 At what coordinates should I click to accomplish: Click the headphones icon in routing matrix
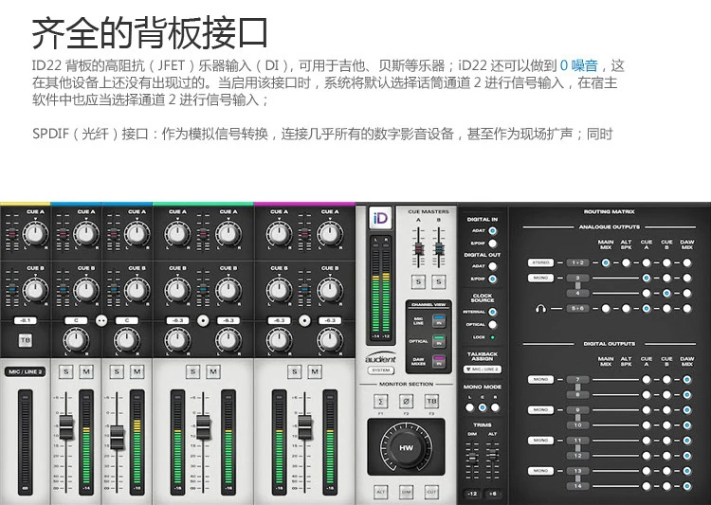(x=540, y=309)
